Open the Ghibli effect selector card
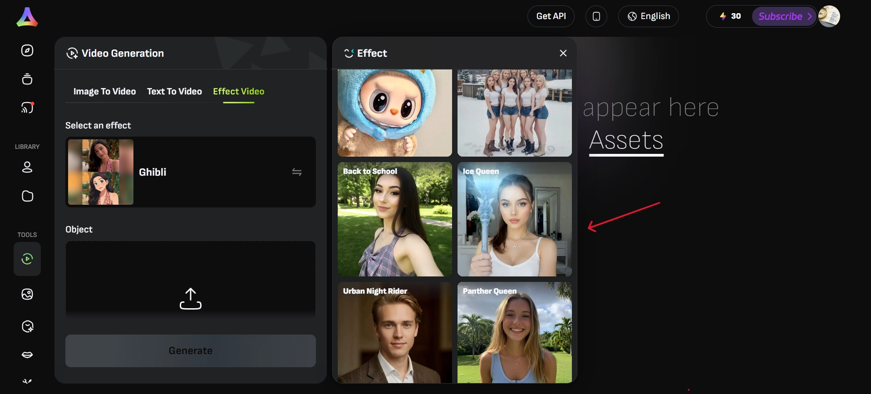871x394 pixels. click(x=191, y=172)
